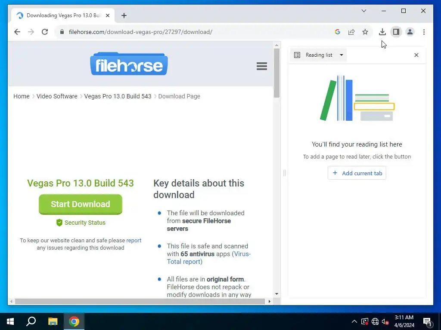Expand the Reading list dropdown
The image size is (441, 330).
pos(342,55)
